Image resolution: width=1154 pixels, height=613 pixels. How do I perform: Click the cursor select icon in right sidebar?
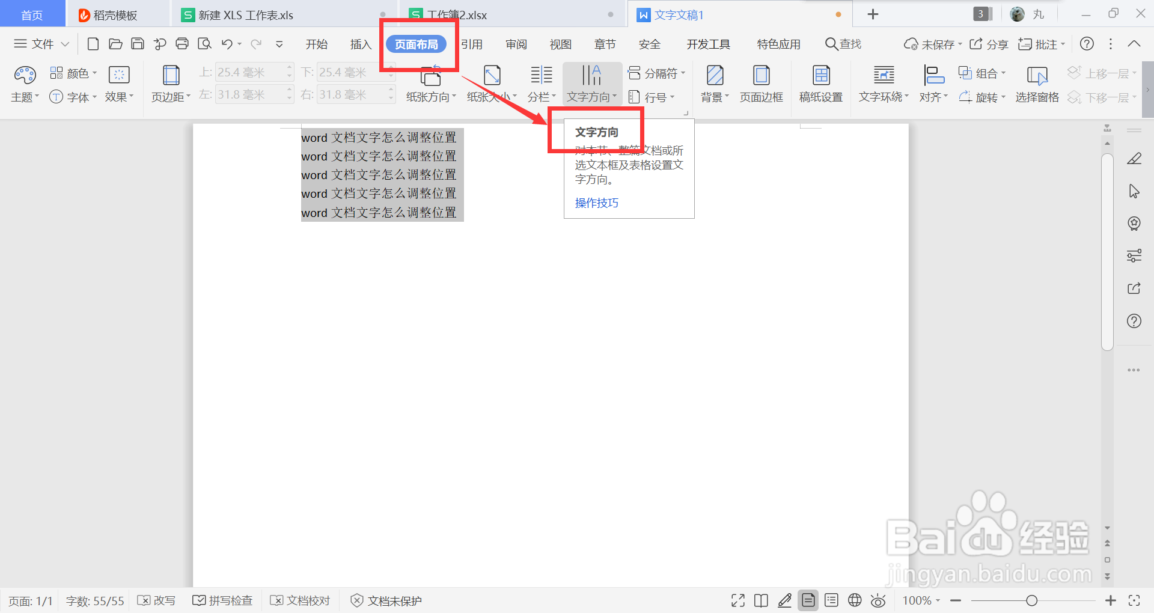pyautogui.click(x=1134, y=191)
